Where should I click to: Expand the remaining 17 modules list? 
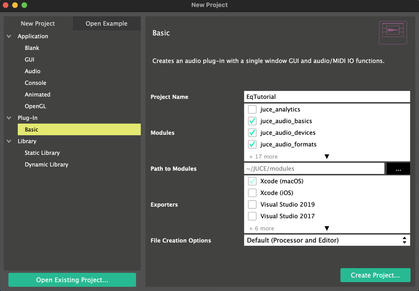click(x=326, y=157)
